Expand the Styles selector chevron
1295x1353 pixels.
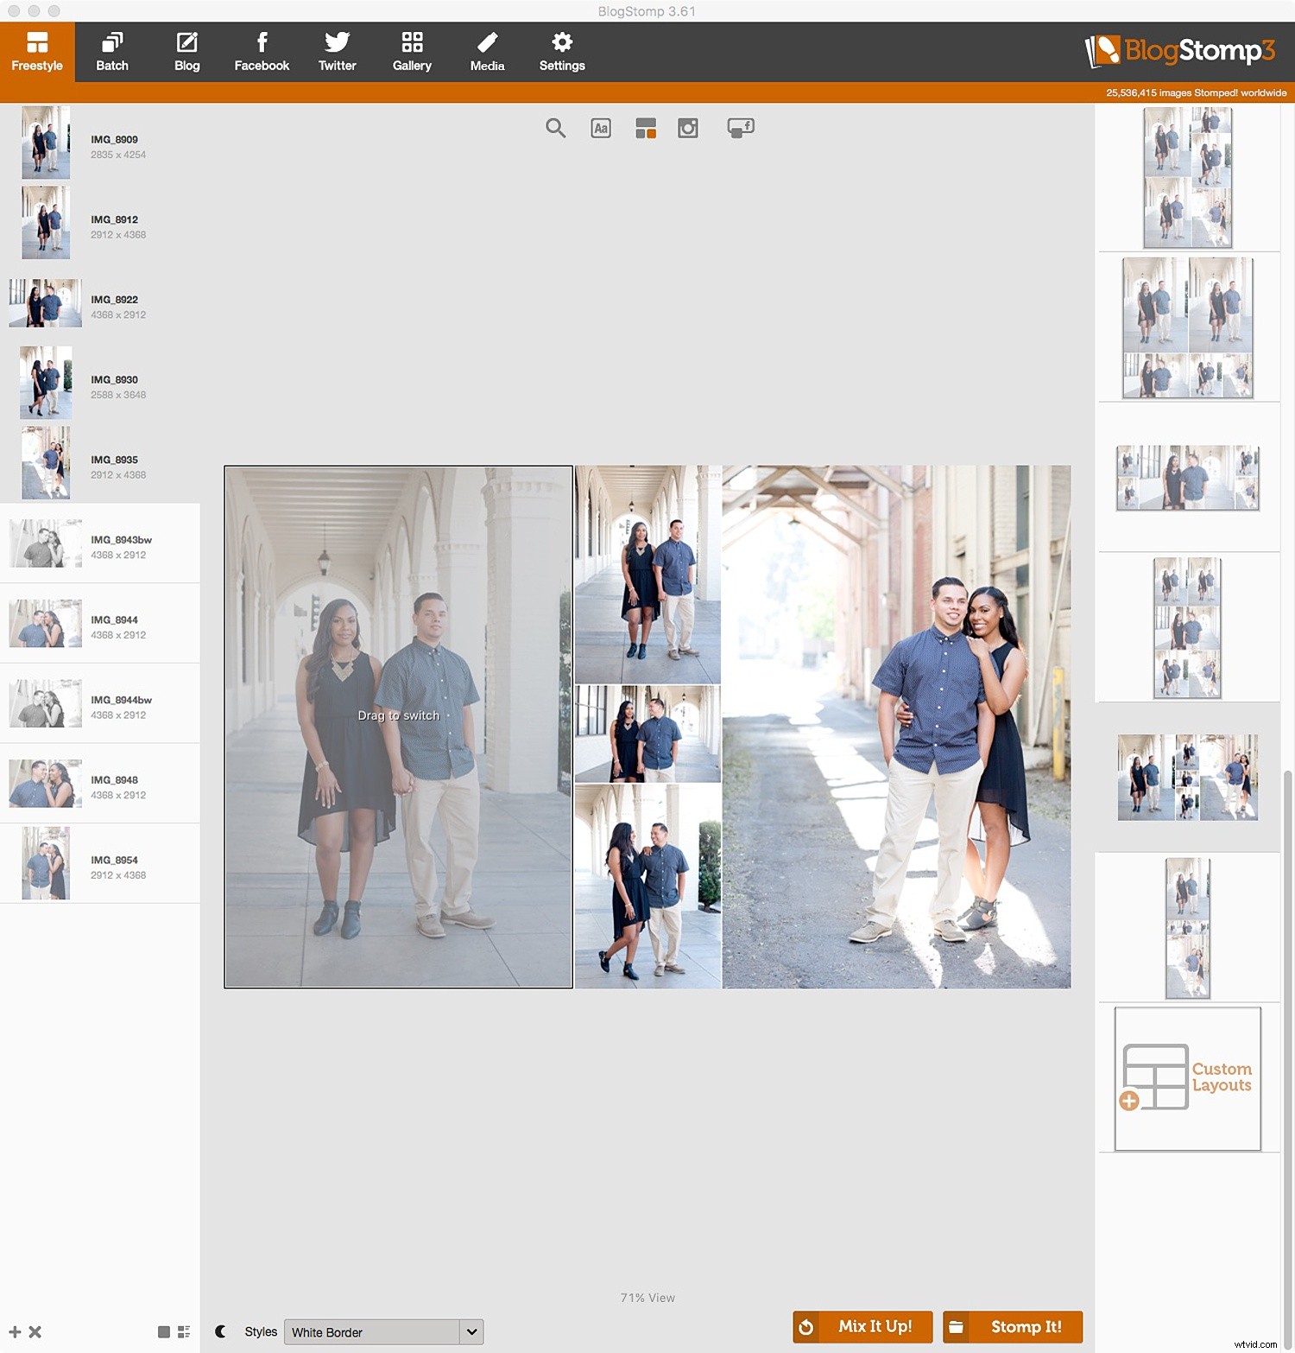pos(471,1332)
